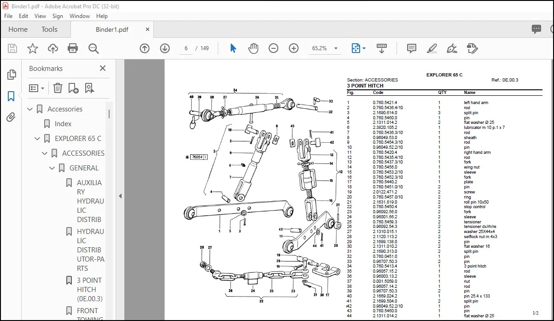Toggle the Bookmarks panel sidebar icon
Image resolution: width=554 pixels, height=321 pixels.
point(12,96)
